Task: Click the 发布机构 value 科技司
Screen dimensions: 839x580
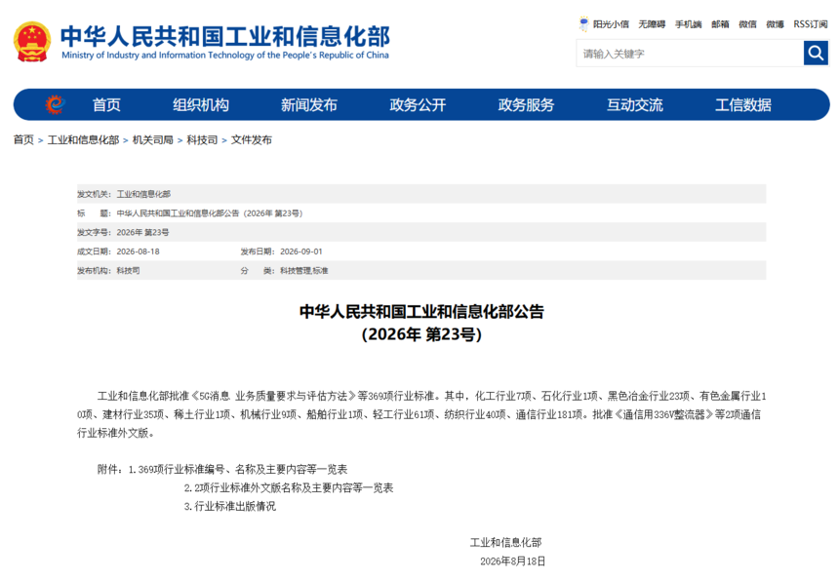Action: click(x=129, y=271)
